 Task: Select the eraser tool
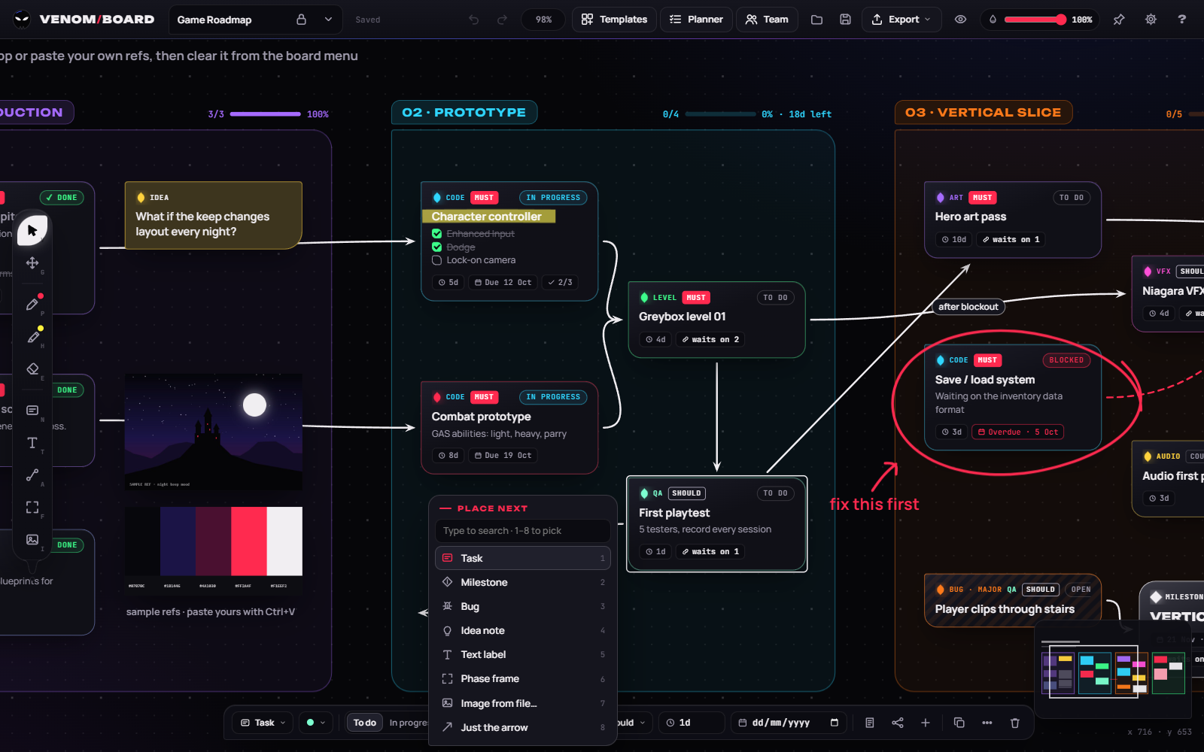[x=32, y=368]
